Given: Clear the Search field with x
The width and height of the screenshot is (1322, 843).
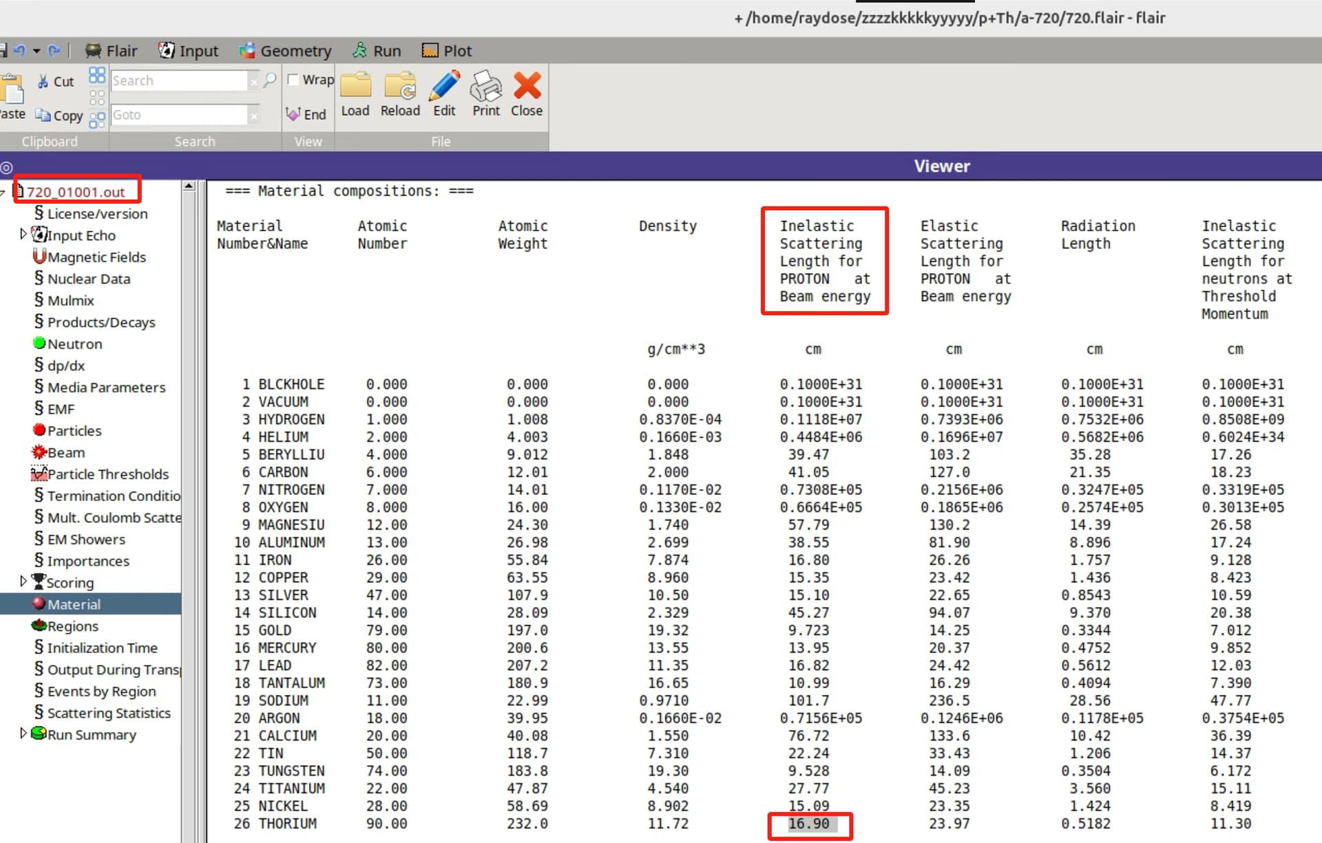Looking at the screenshot, I should pos(254,82).
